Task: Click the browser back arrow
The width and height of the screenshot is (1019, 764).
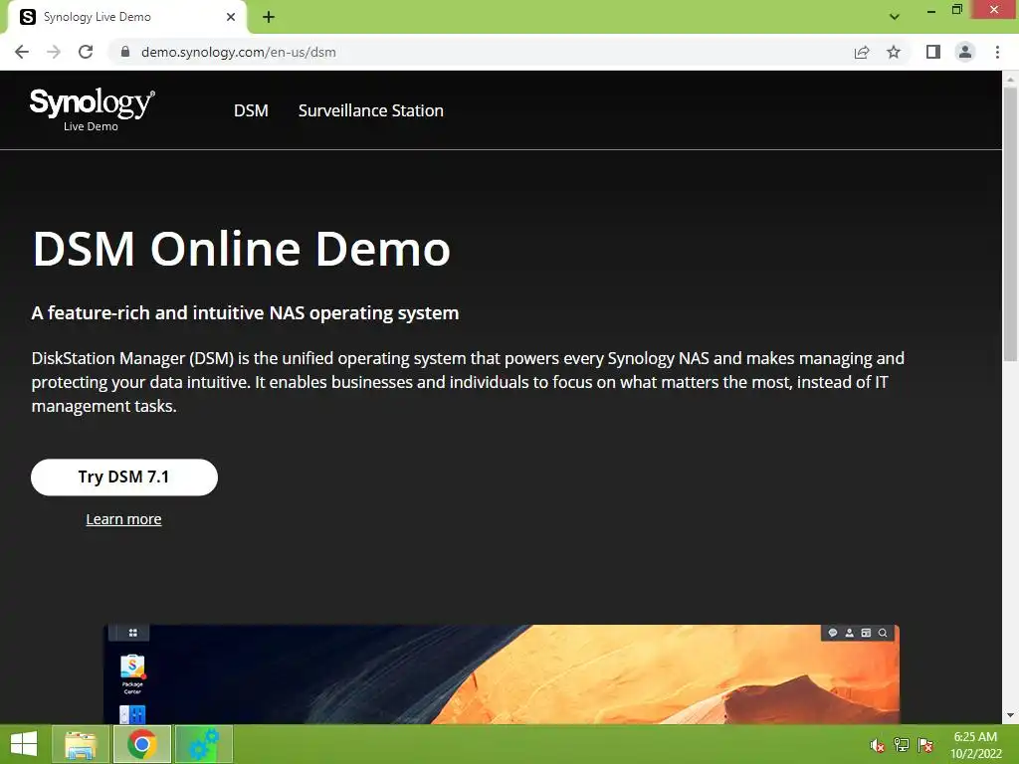Action: point(22,52)
